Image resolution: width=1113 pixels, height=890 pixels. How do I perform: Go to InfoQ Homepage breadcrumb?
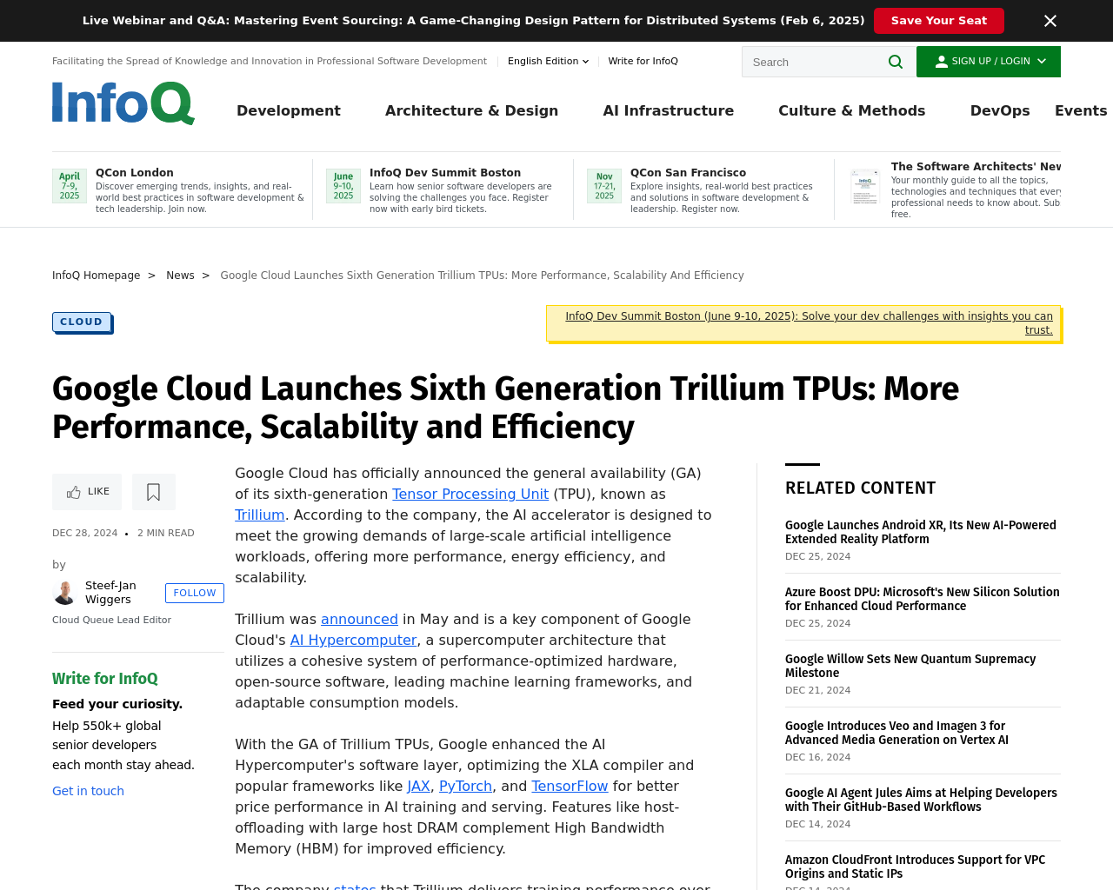click(x=96, y=276)
